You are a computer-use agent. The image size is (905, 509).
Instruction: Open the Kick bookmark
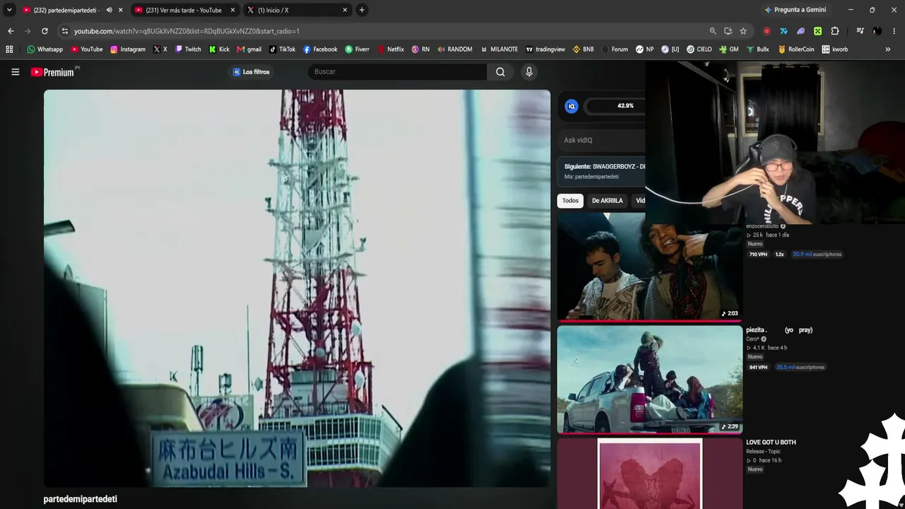click(219, 49)
